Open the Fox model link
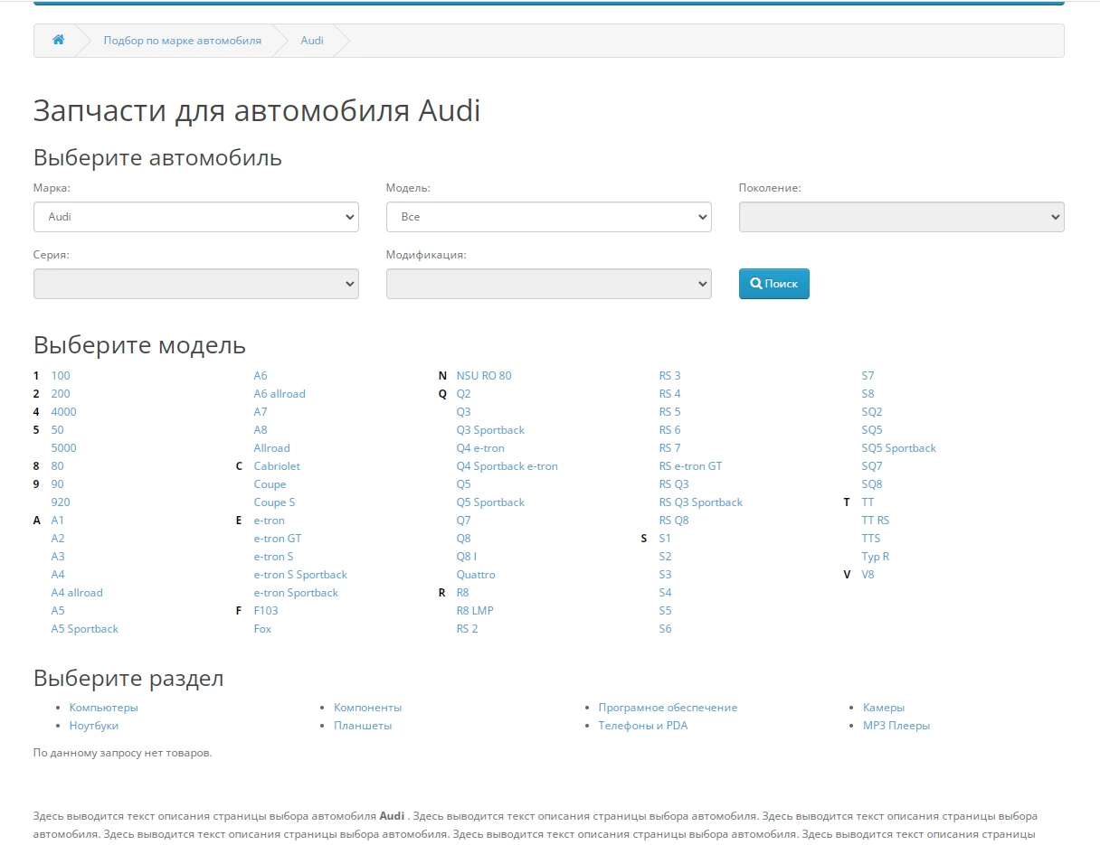The image size is (1100, 845). point(262,629)
